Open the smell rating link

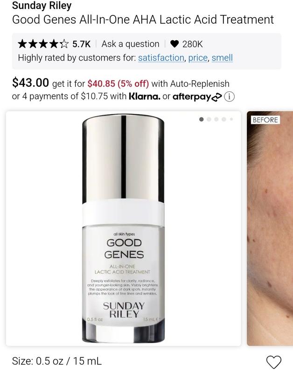point(222,58)
